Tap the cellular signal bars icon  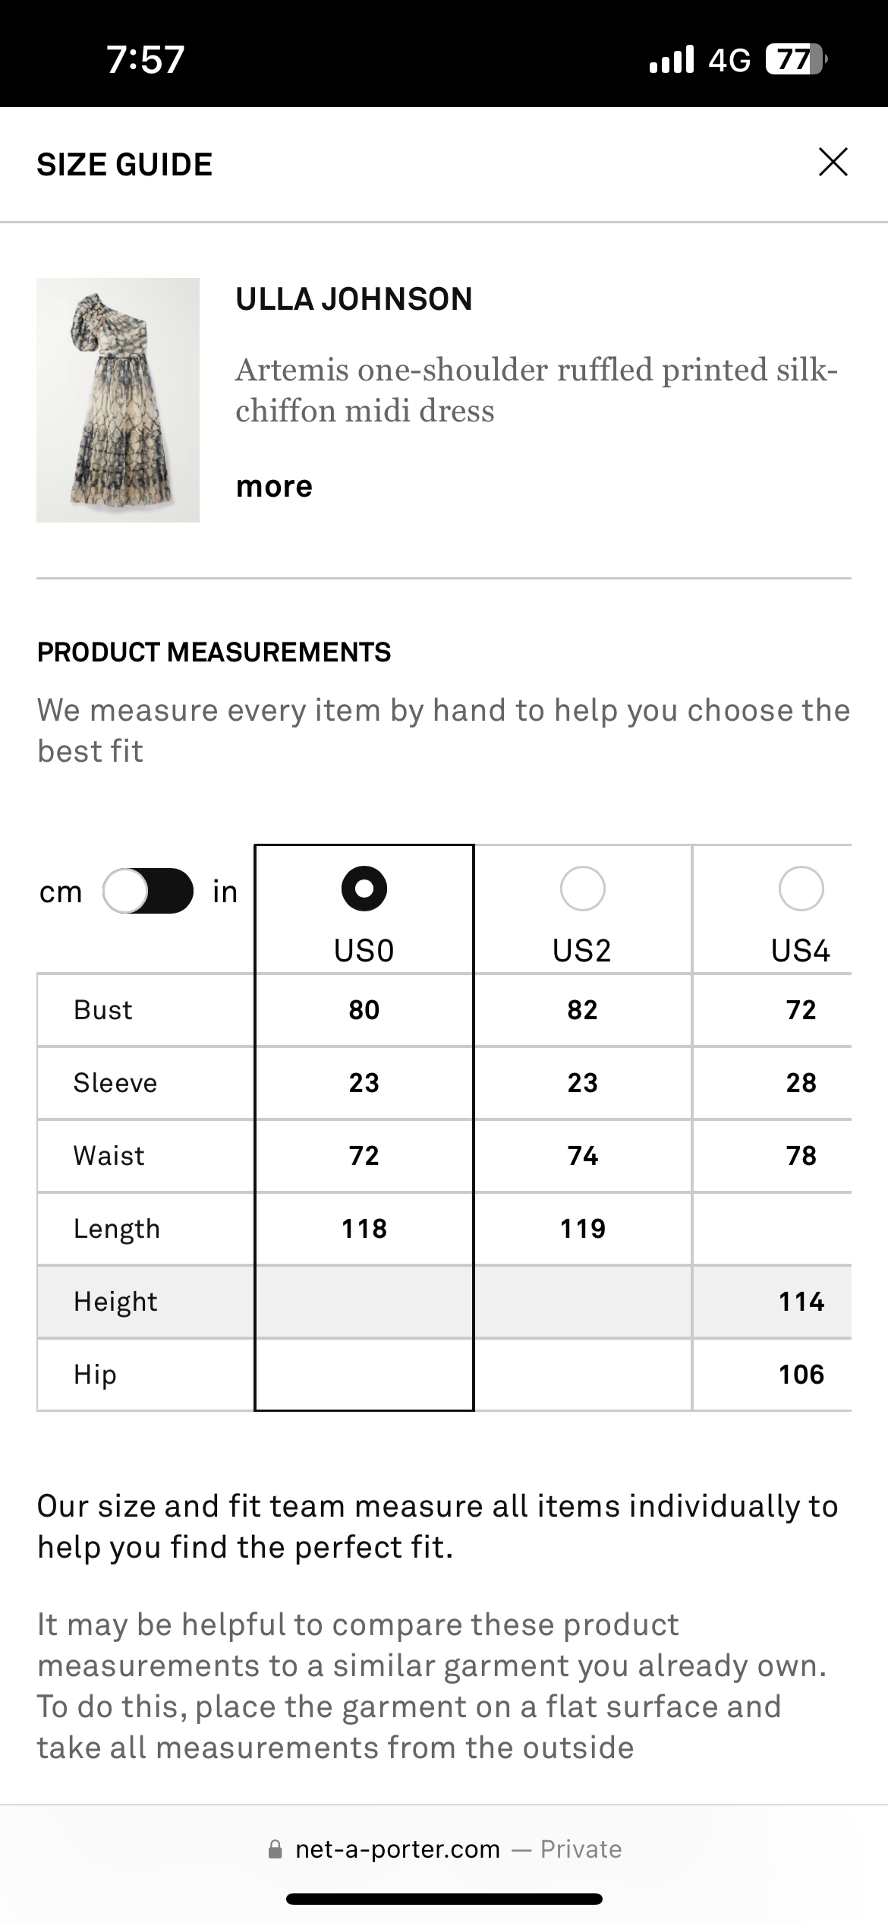tap(672, 59)
